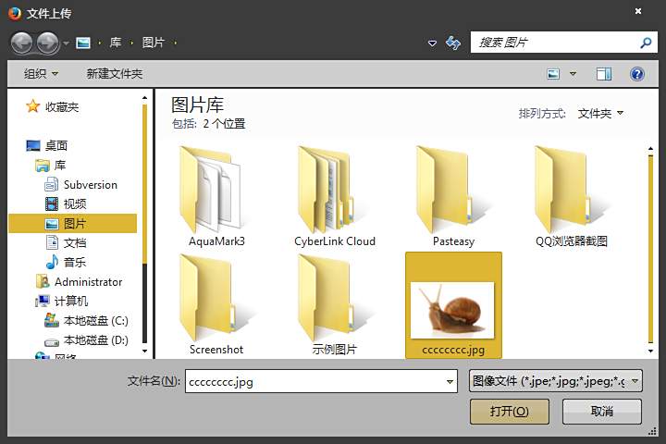The width and height of the screenshot is (666, 444).
Task: Click file list scrollbar down arrow
Action: click(650, 351)
